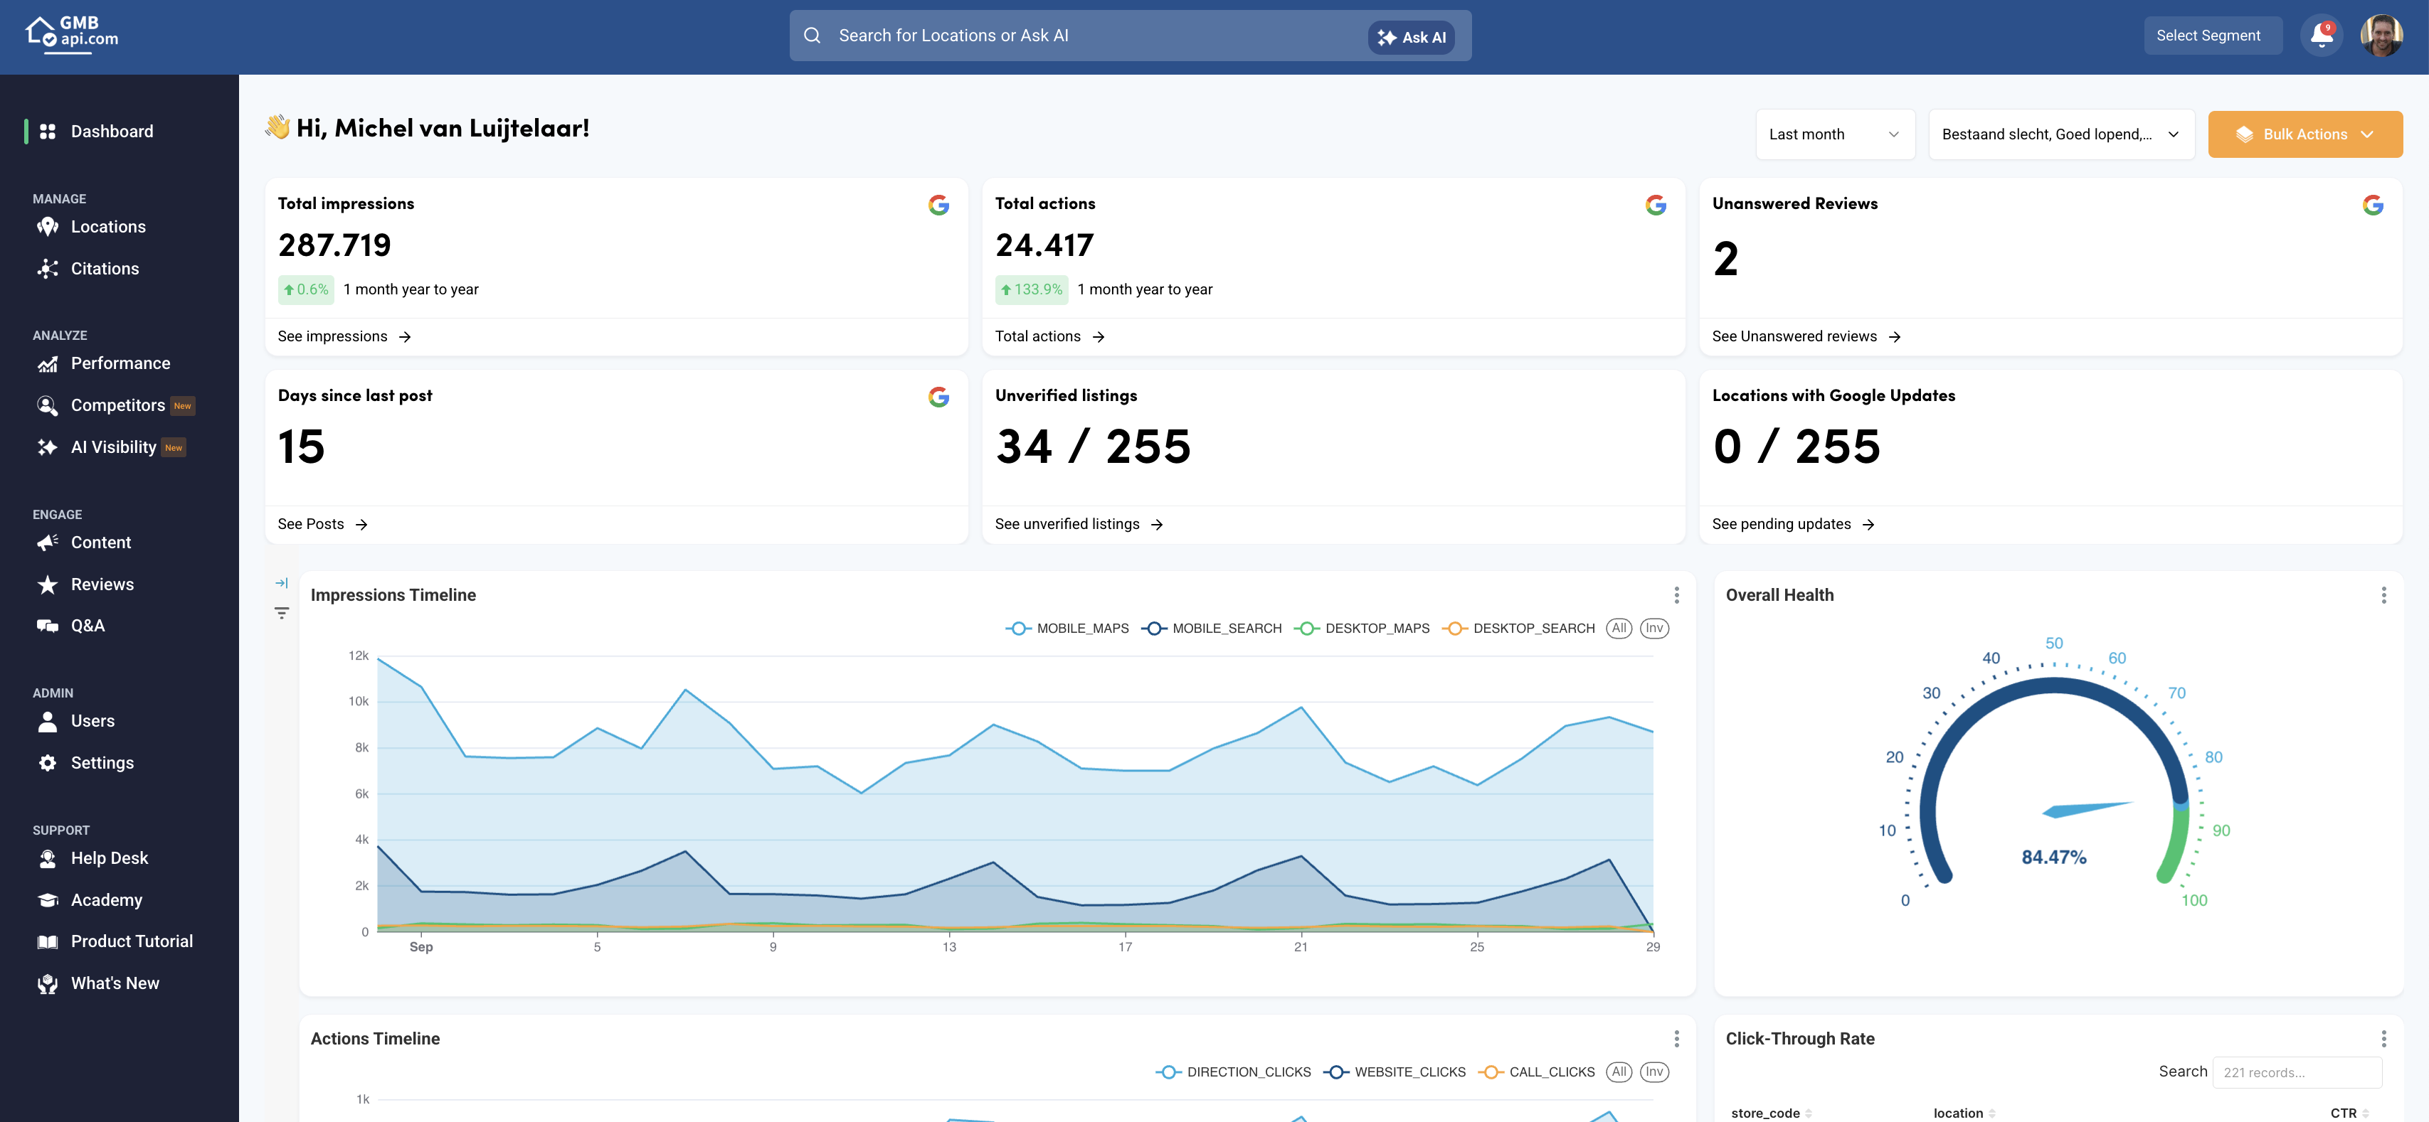Open the Bulk Actions dropdown
Viewport: 2429px width, 1122px height.
coord(2304,134)
